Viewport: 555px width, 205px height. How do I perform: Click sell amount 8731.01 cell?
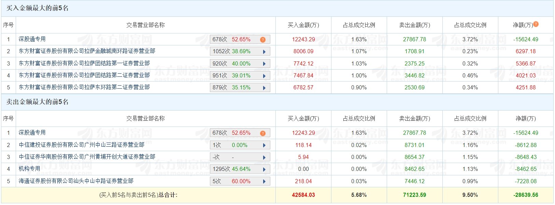pos(415,145)
